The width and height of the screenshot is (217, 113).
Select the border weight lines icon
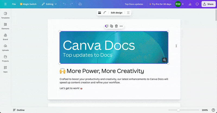[x=100, y=13]
